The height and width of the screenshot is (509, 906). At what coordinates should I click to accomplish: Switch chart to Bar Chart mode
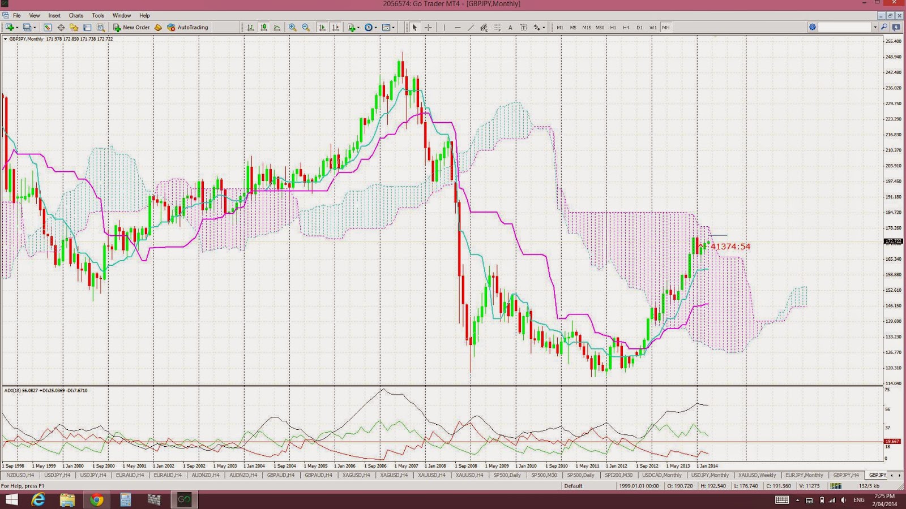(x=250, y=27)
